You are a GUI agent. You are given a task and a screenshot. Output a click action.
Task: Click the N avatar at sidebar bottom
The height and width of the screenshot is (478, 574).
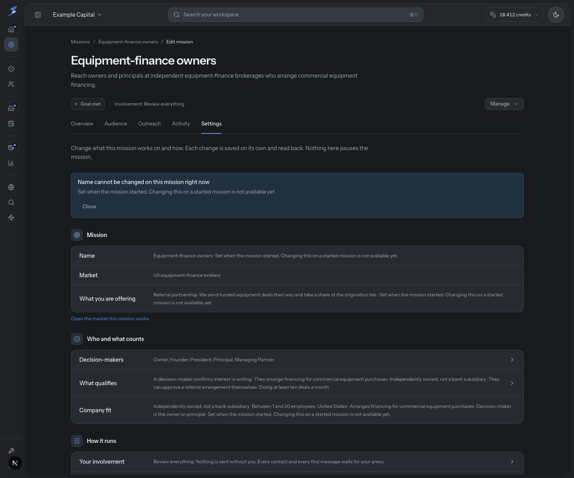click(x=15, y=463)
